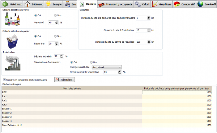217x133 pixels.
Task: Click the Rendement de la valorisation spinner
Action: tap(120, 72)
